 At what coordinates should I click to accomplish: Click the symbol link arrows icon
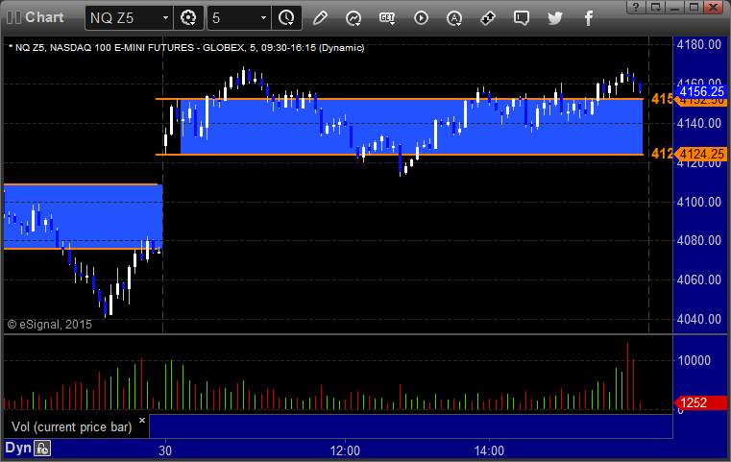[x=488, y=17]
